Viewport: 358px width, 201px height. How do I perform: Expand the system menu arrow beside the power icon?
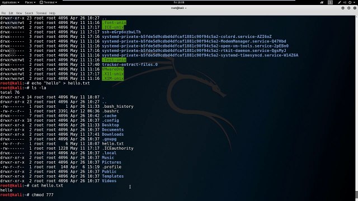tap(355, 2)
